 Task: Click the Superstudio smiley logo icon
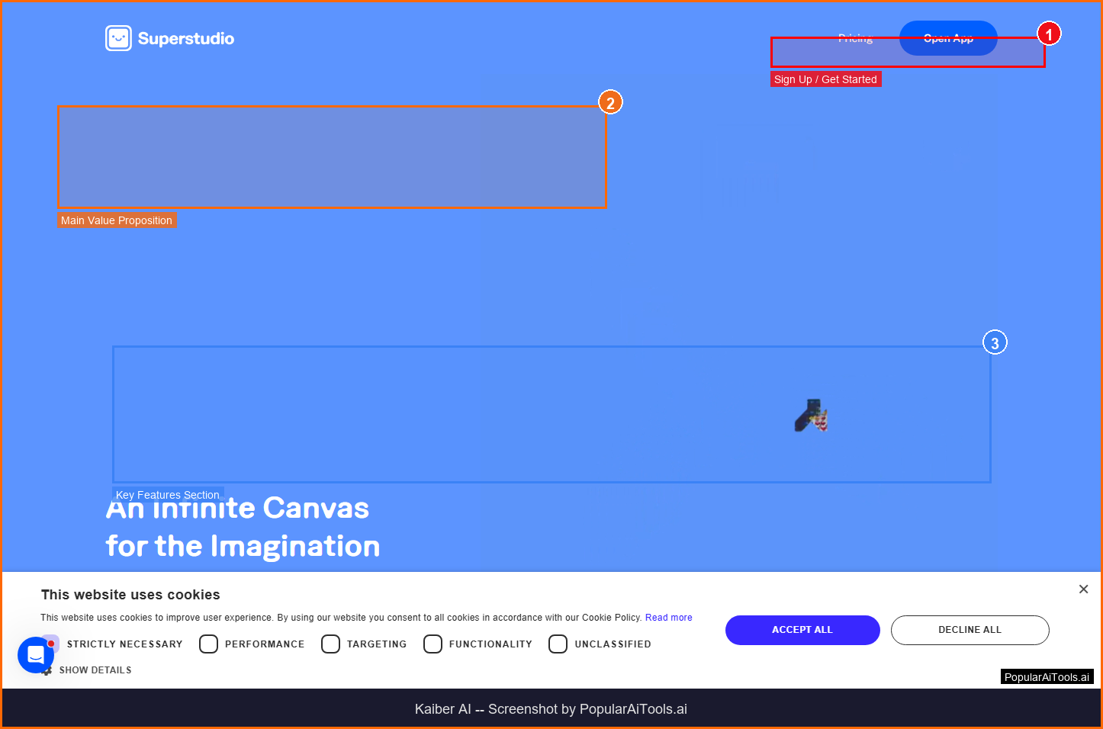coord(118,37)
